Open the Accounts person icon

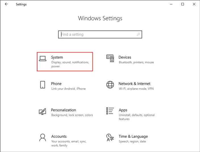click(x=43, y=138)
